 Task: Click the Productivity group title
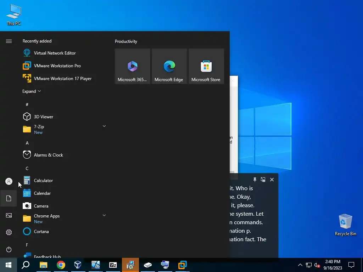[126, 41]
